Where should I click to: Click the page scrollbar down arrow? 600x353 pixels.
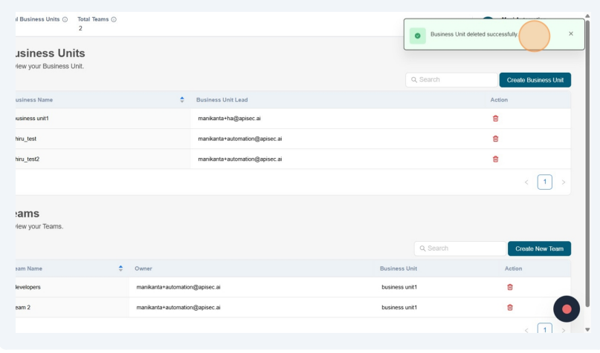pyautogui.click(x=587, y=329)
